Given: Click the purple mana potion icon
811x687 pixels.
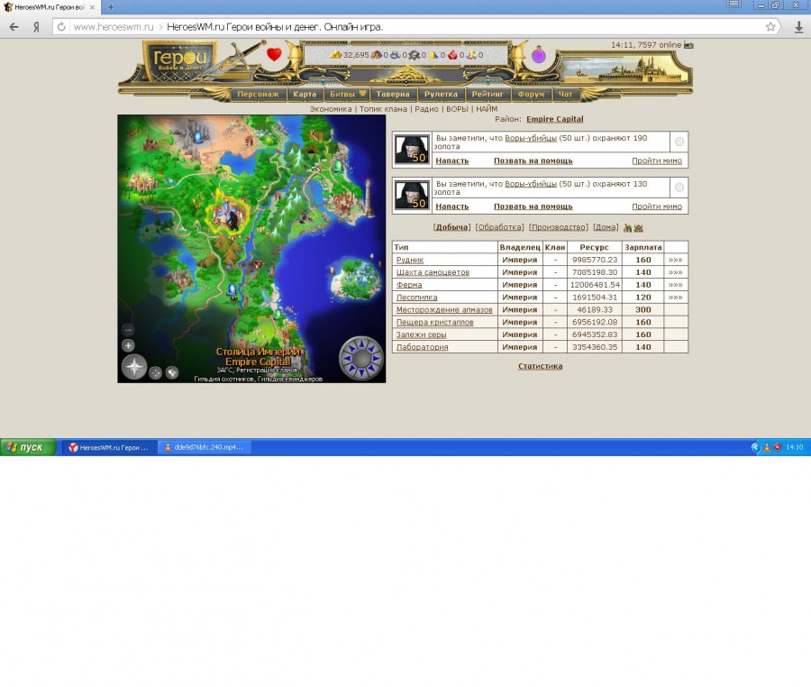Looking at the screenshot, I should coord(539,55).
